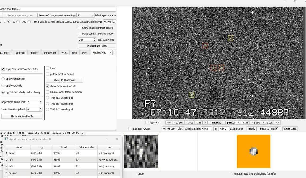Switch to the WCS tab
This screenshot has width=306, height=178.
pyautogui.click(x=64, y=53)
